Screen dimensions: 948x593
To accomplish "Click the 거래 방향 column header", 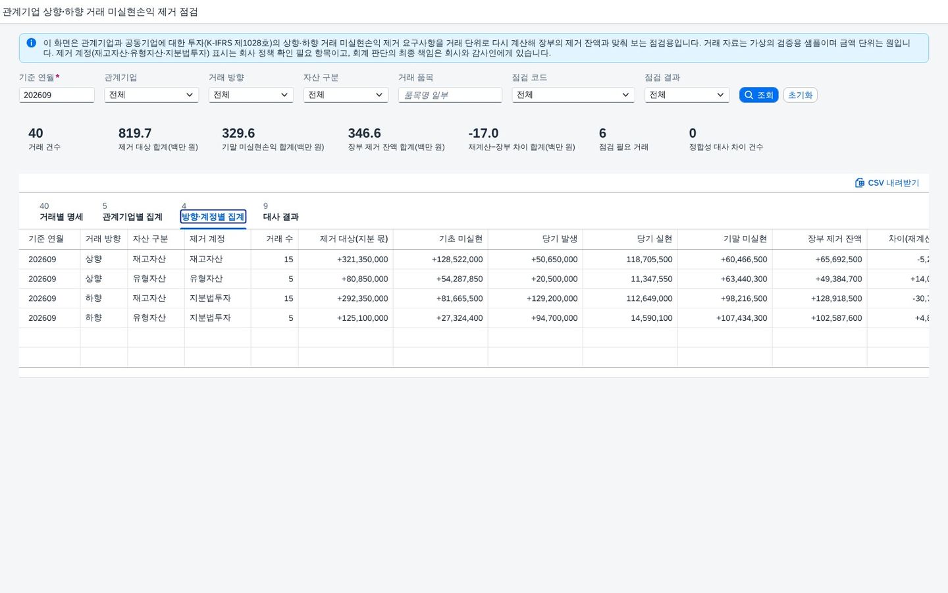I will (x=104, y=239).
